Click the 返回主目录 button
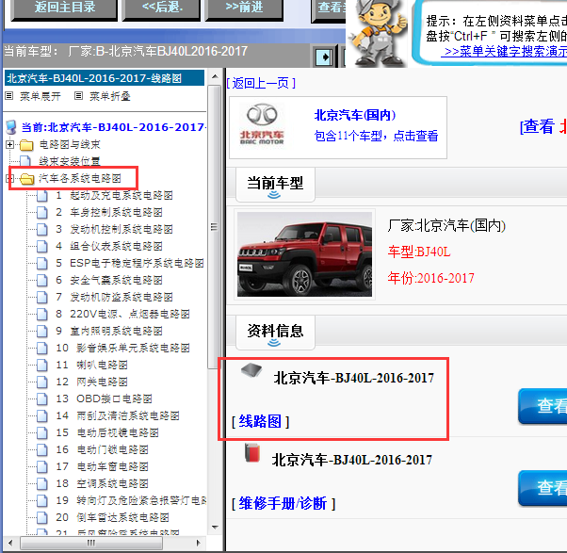 click(64, 8)
